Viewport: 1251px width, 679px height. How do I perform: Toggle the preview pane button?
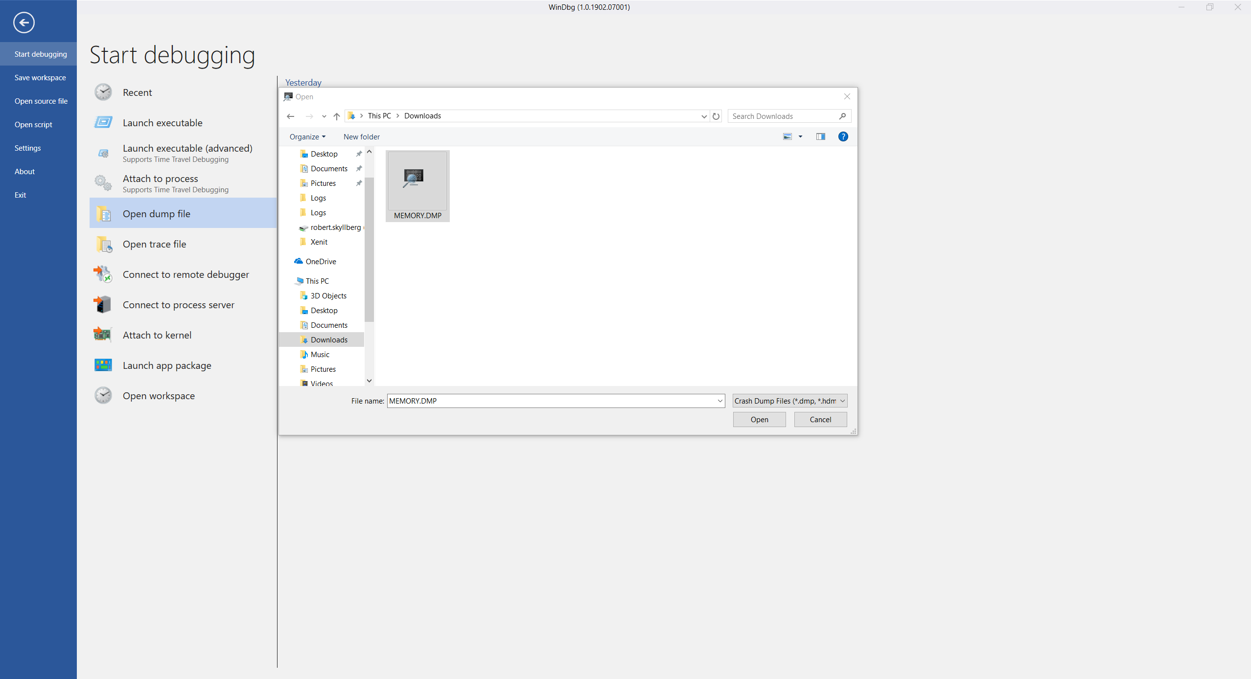821,136
